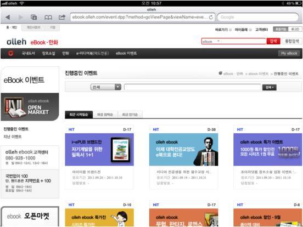Open the yellow olleh ebook 특가전 banner
The height and width of the screenshot is (227, 303).
[x=99, y=217]
